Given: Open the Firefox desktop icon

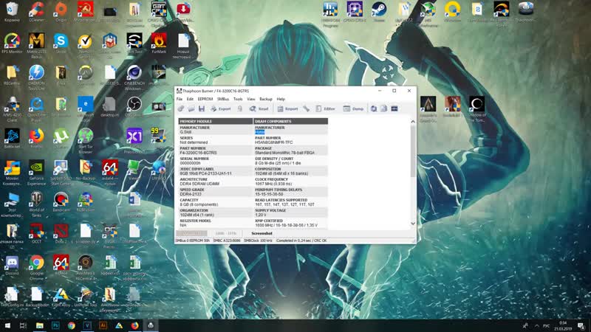Looking at the screenshot, I should pos(36,138).
